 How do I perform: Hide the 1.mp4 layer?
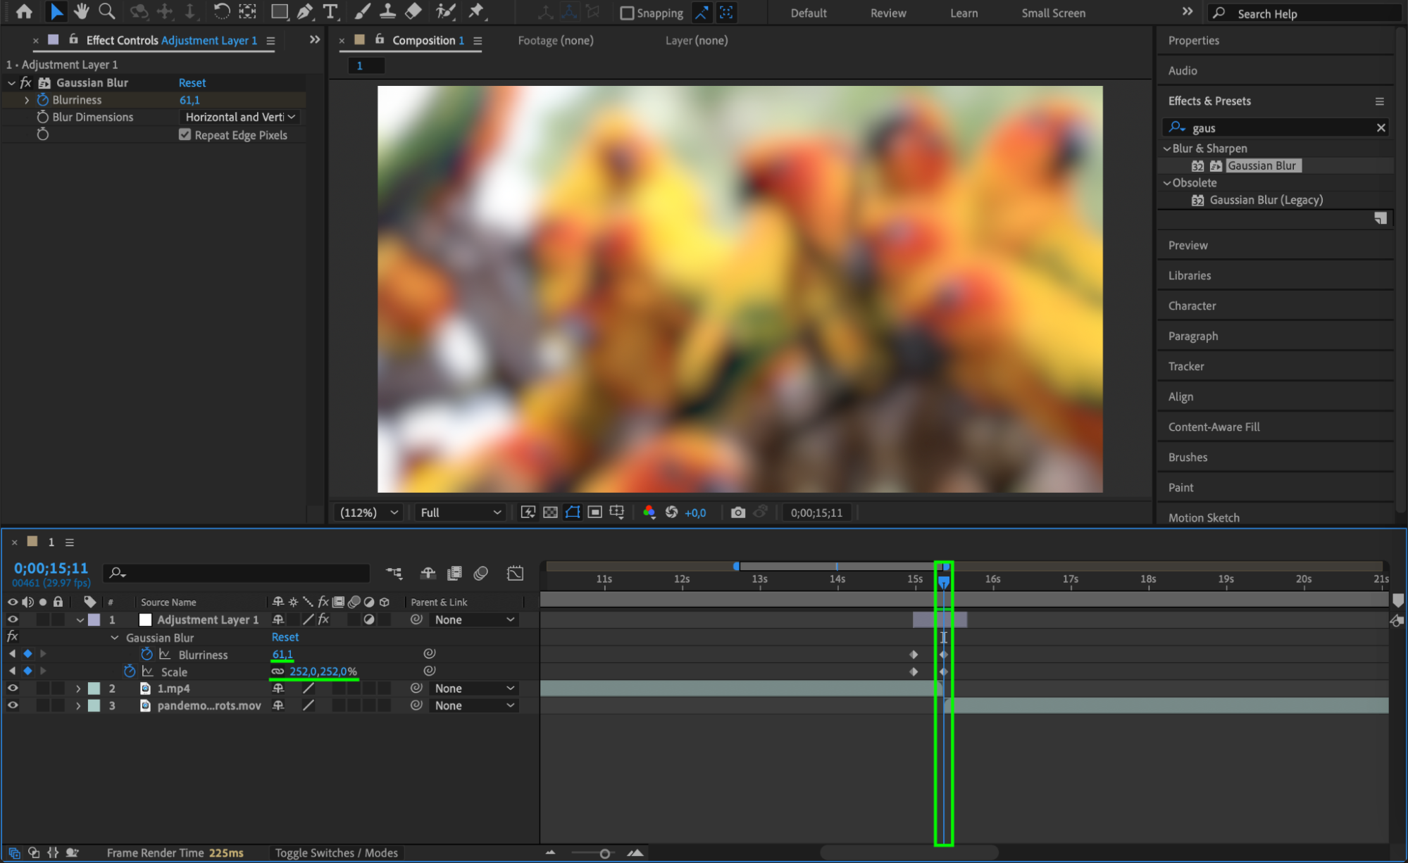tap(13, 688)
